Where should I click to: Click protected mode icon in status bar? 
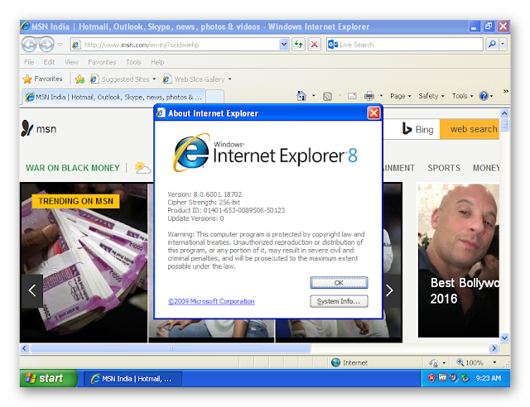coord(434,363)
